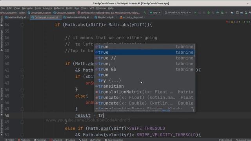
Task: Open the Edit menu
Action: click(x=9, y=8)
